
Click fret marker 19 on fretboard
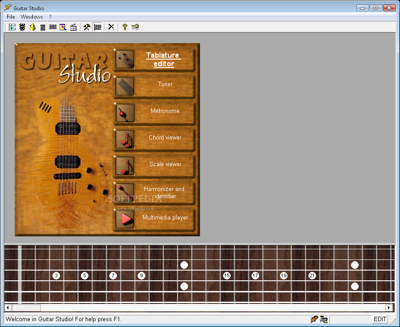(284, 275)
